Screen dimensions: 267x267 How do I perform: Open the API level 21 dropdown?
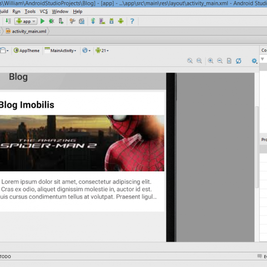coord(102,51)
